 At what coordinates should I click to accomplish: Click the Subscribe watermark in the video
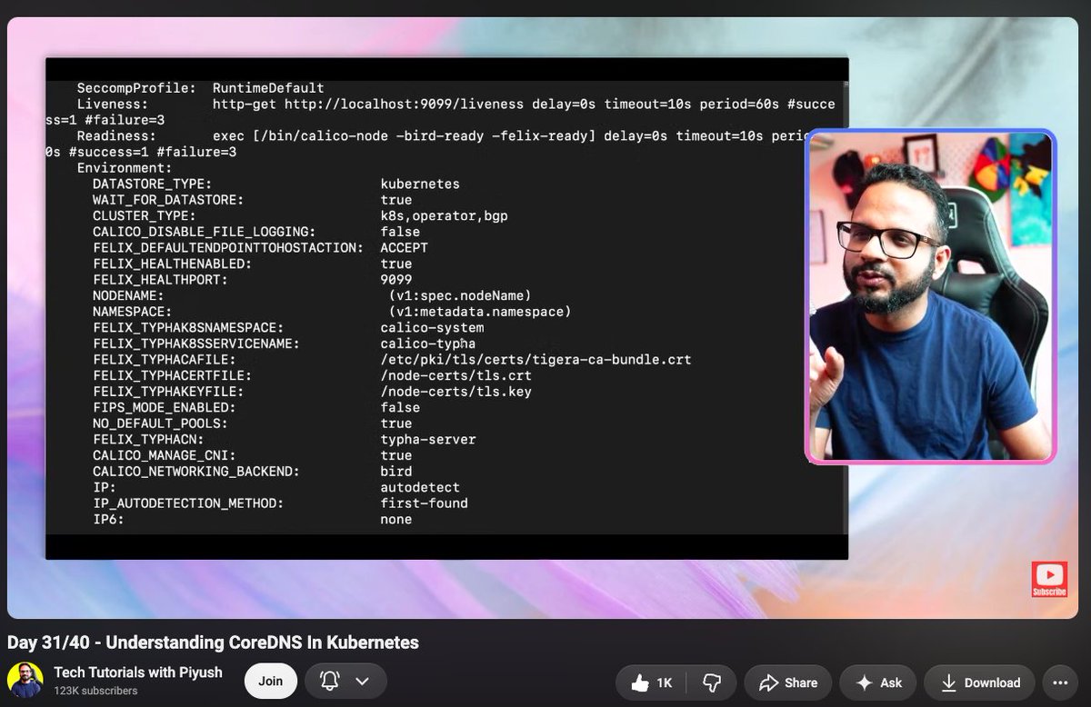(x=1049, y=579)
